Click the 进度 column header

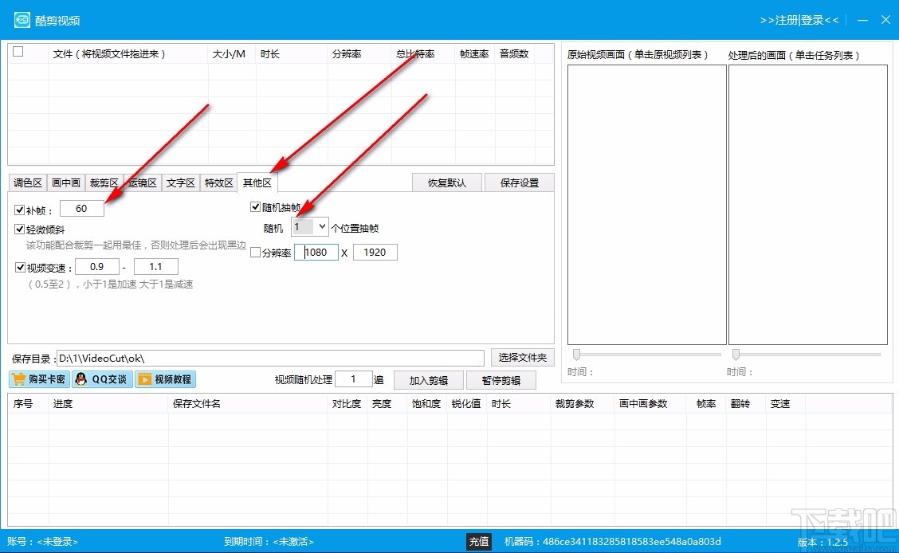pyautogui.click(x=108, y=403)
